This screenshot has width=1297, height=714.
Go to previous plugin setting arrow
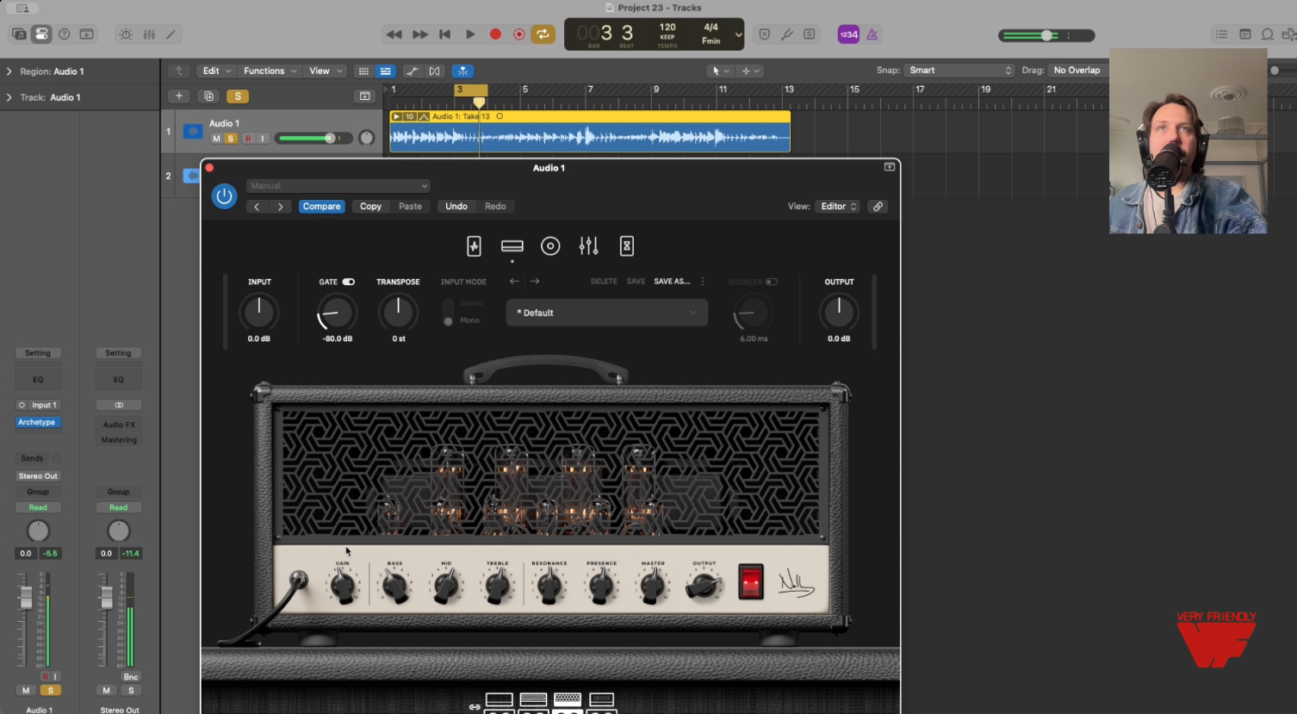[257, 207]
